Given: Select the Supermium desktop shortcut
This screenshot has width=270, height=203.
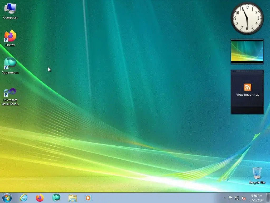Looking at the screenshot, I should pos(10,66).
